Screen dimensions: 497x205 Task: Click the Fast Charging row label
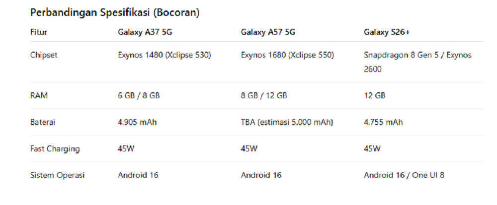tap(55, 148)
